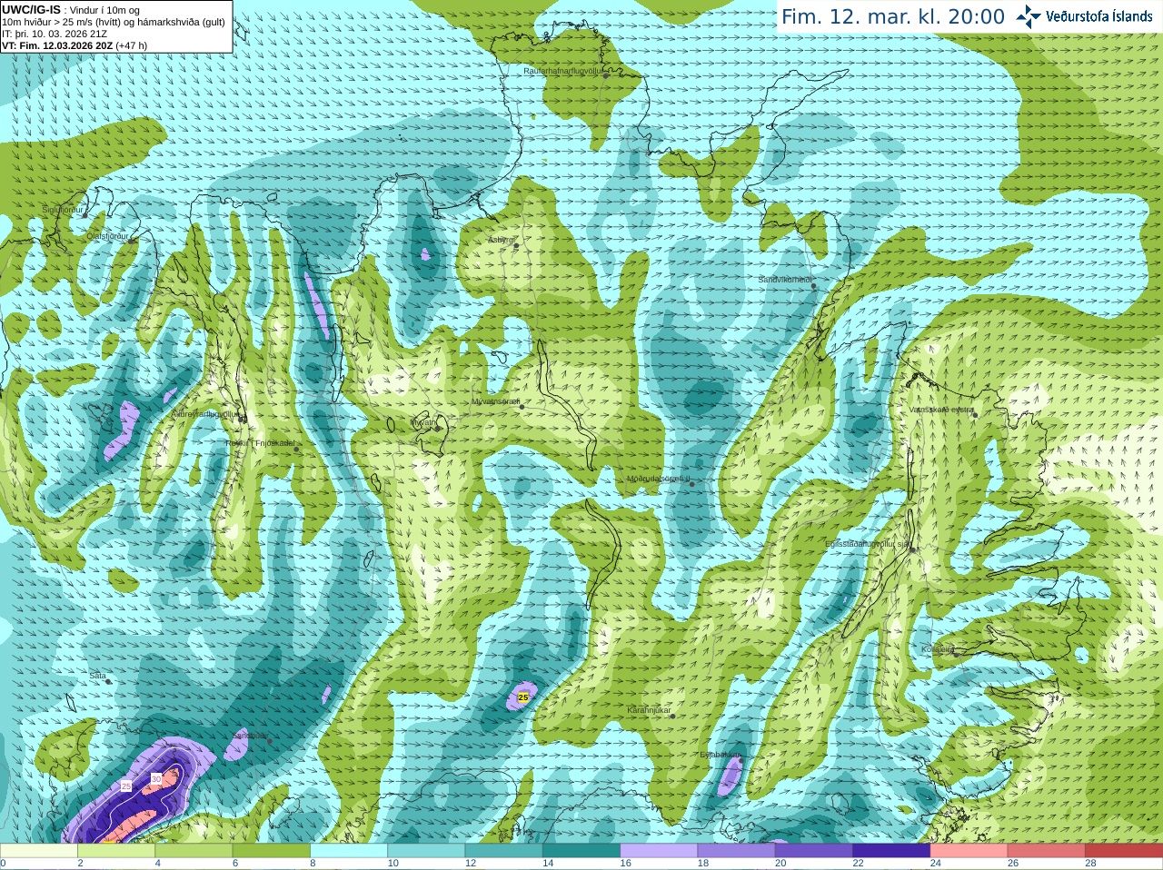This screenshot has height=870, width=1163.
Task: Click the 18–20 m/s legend swatch
Action: coord(737,851)
